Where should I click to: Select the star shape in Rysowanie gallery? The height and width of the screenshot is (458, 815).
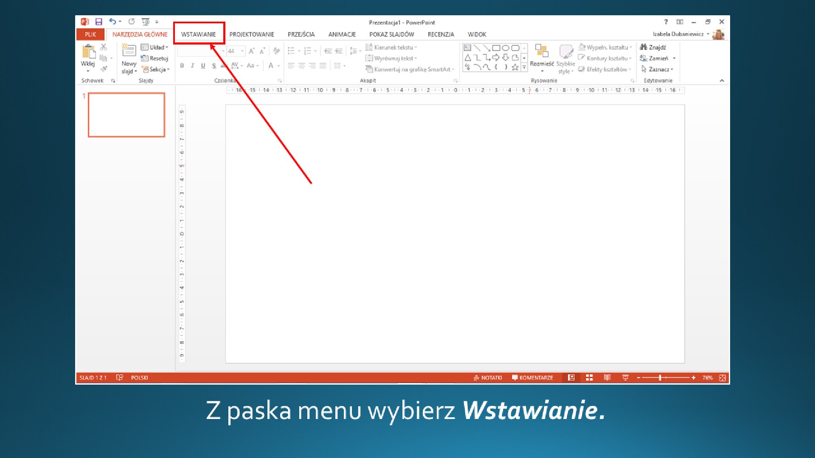[514, 67]
